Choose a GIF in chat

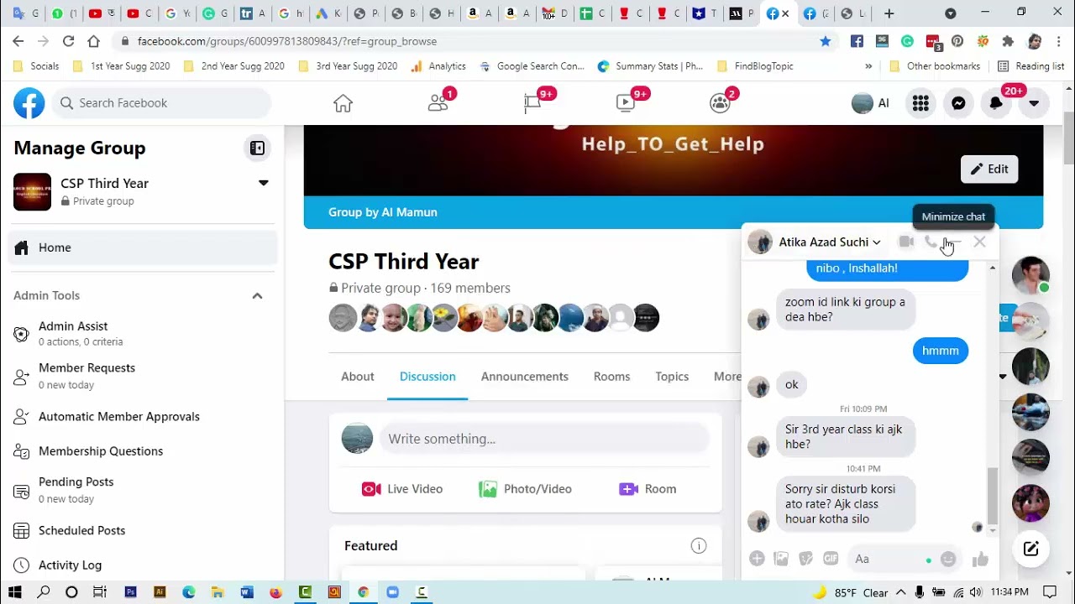click(x=831, y=559)
